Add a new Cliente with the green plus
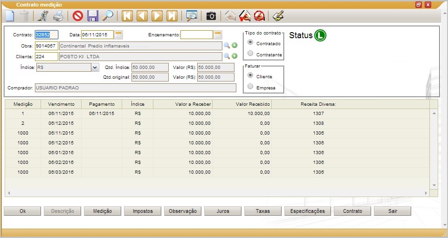This screenshot has height=238, width=448. pyautogui.click(x=234, y=56)
